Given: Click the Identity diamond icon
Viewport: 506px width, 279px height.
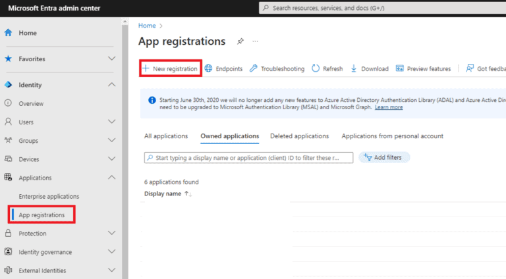Looking at the screenshot, I should click(x=8, y=85).
